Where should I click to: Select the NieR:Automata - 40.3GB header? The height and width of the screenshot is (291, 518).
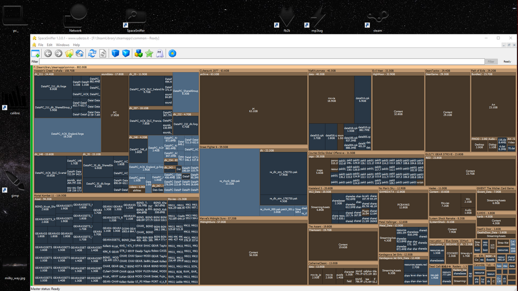[340, 70]
